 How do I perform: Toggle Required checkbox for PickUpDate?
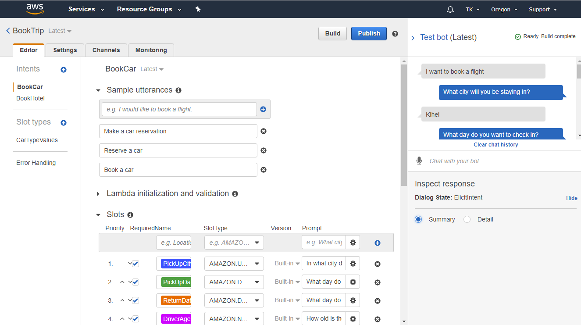click(x=135, y=282)
